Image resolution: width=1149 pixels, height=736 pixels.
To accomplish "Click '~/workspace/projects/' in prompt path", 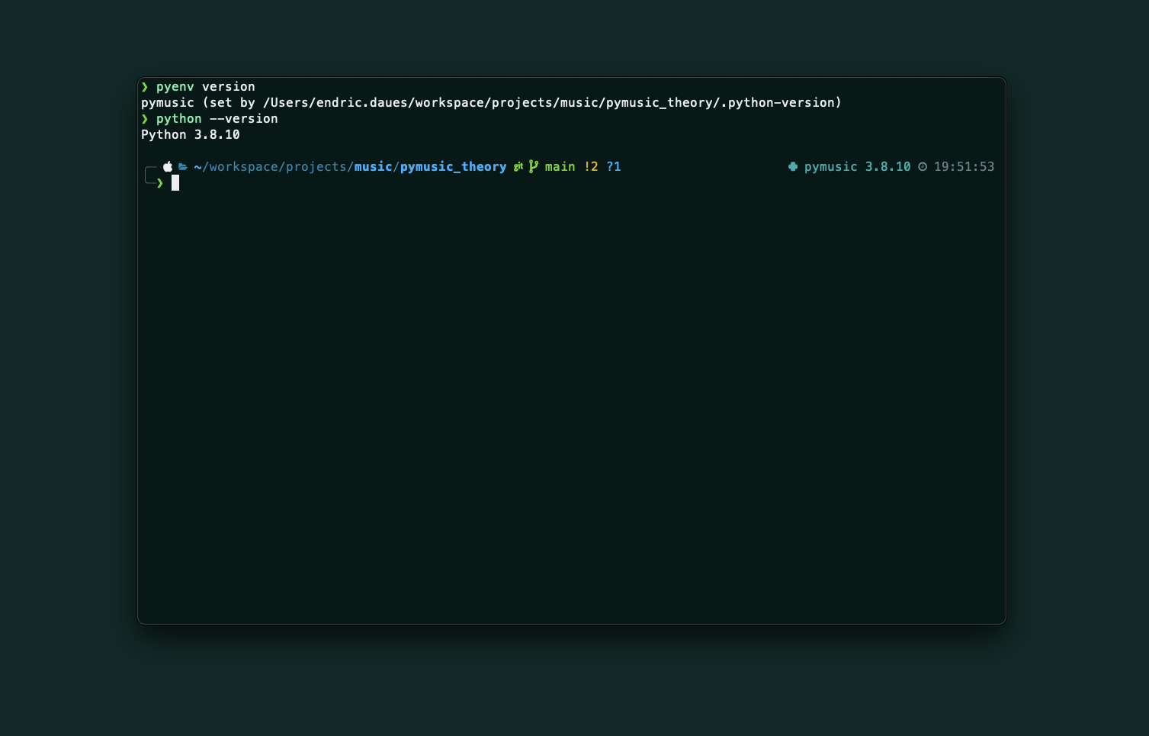I will (x=274, y=167).
